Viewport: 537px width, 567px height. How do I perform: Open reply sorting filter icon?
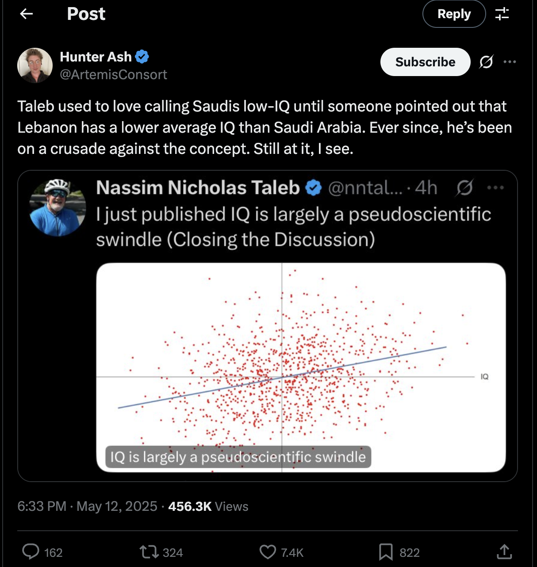502,14
